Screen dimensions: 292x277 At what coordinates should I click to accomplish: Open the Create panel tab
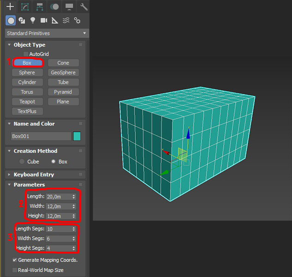pos(10,7)
